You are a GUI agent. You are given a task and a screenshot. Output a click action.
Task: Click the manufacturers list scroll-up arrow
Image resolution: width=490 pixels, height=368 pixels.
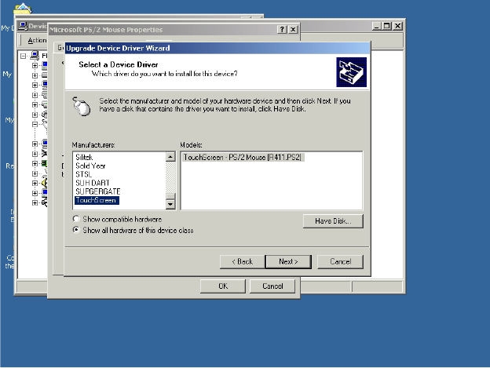170,157
